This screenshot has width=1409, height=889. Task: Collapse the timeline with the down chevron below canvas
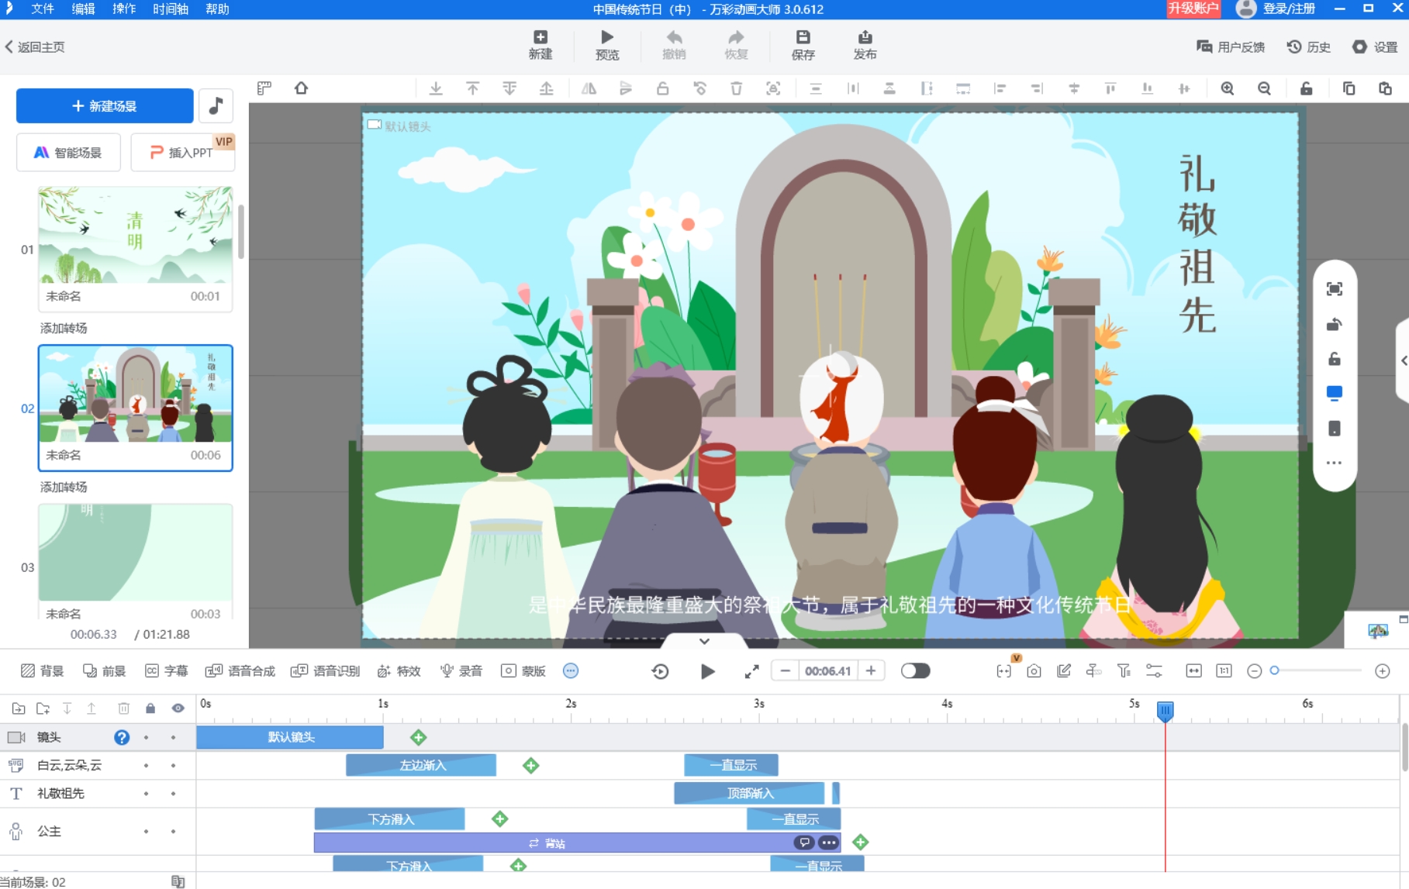704,641
